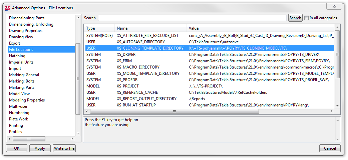This screenshot has width=348, height=160.
Task: Select the XS_ATTRIBUTE_FILE_EXCLUDE_LIST row
Action: pos(209,35)
